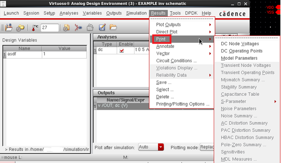Open the Plotting mode dropdown
This screenshot has width=282, height=163.
(x=207, y=147)
